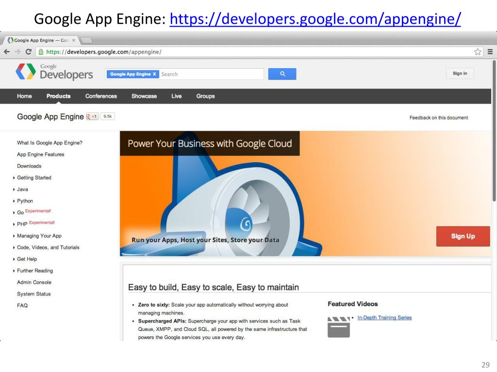Click into the Search text field
This screenshot has width=497, height=372.
[x=211, y=74]
